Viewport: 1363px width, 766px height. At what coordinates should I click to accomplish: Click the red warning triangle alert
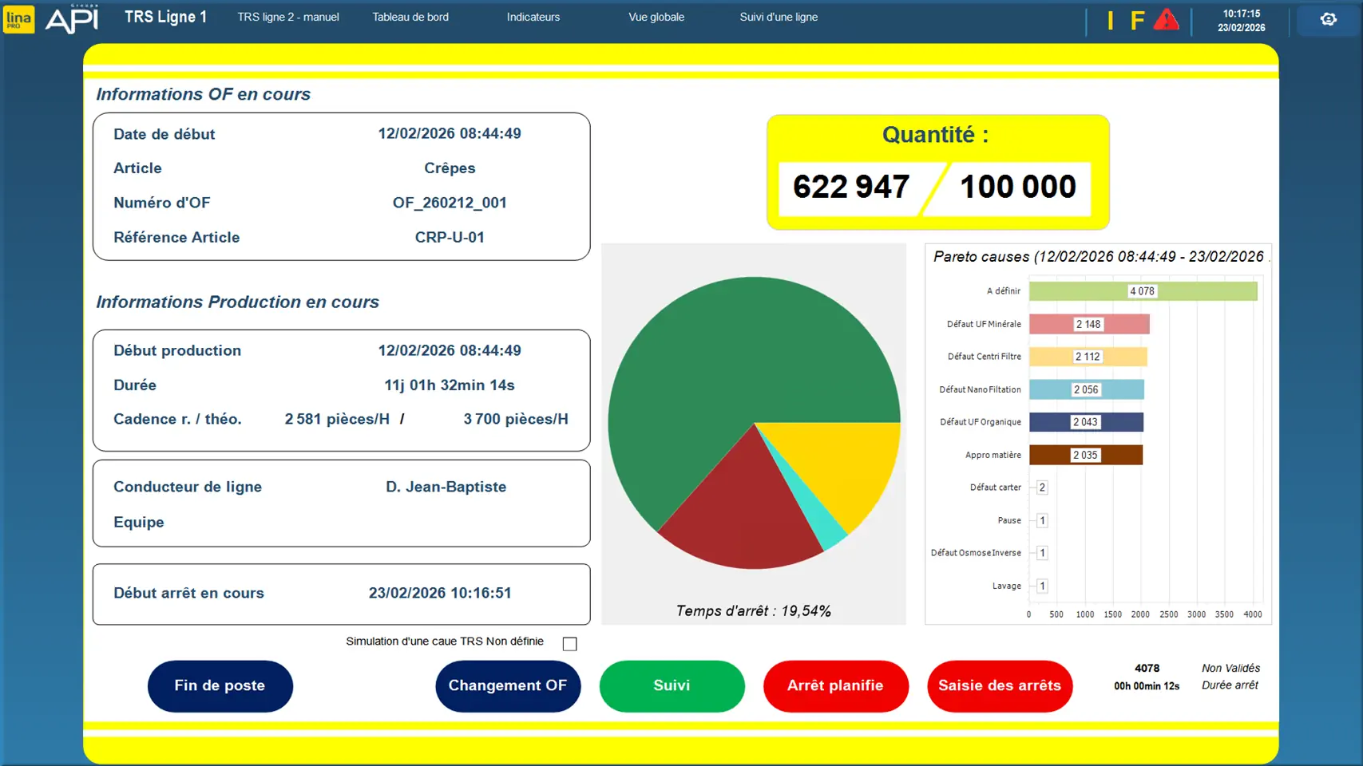click(x=1166, y=20)
